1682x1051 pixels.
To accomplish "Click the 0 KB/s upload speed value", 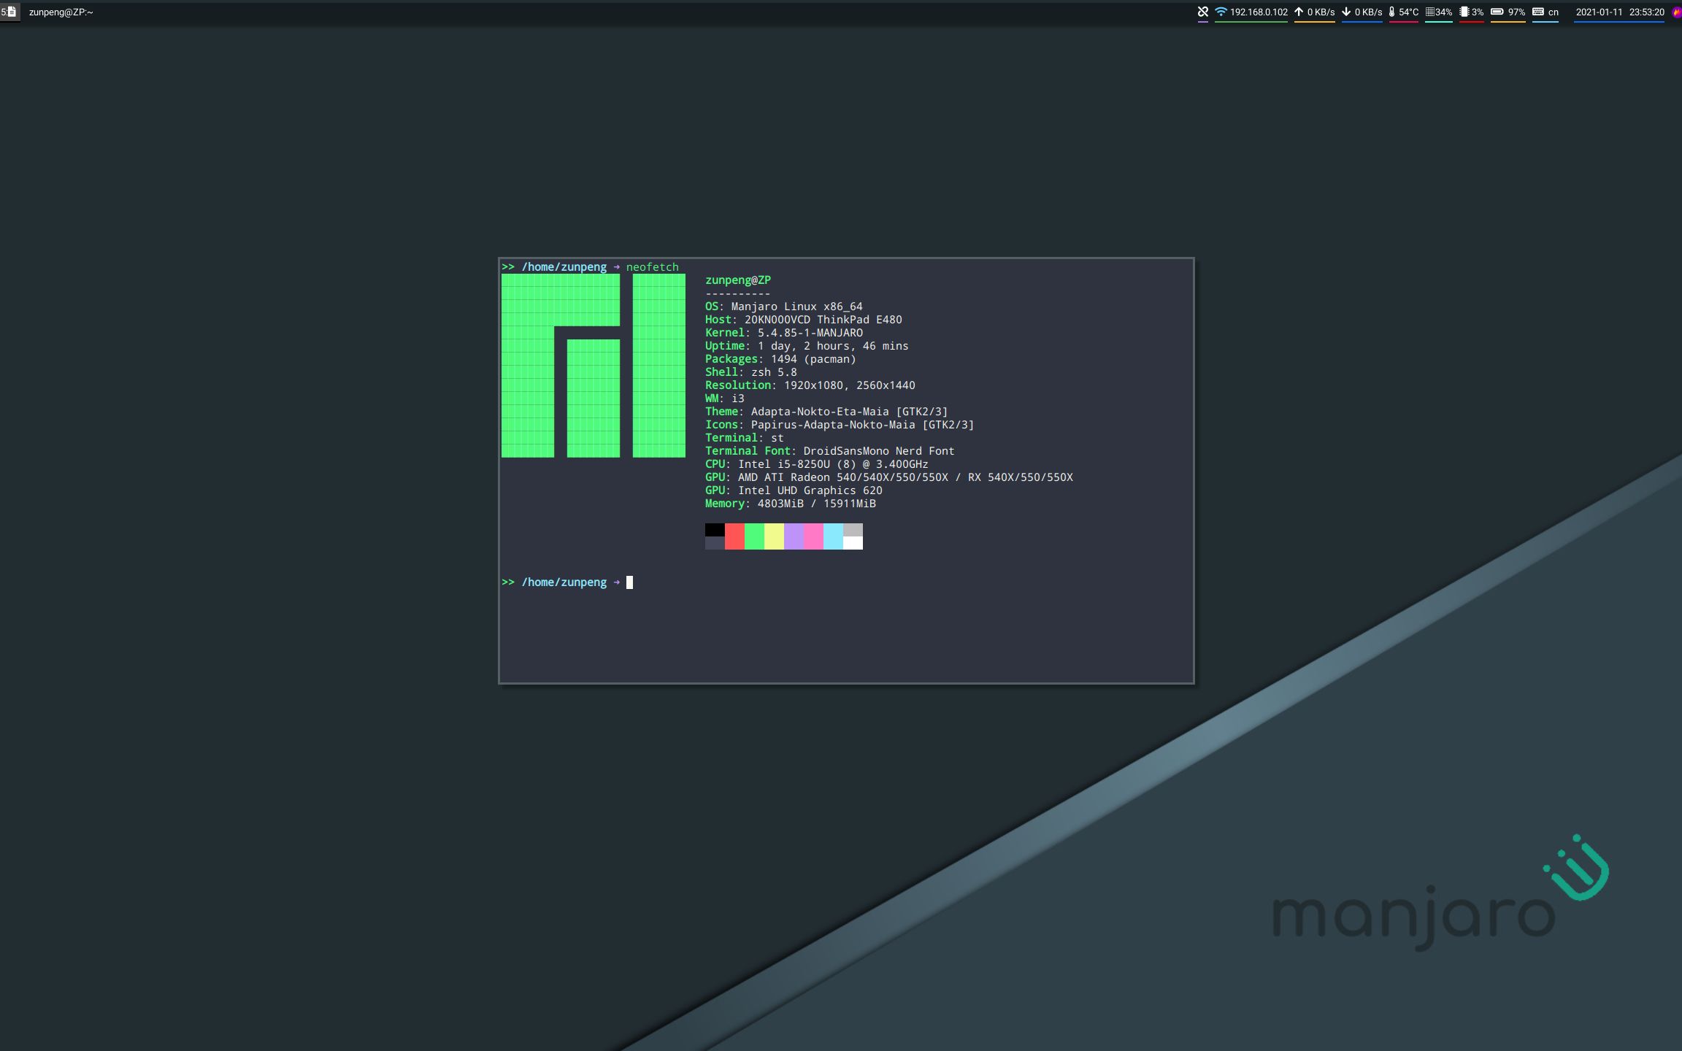I will pyautogui.click(x=1321, y=12).
